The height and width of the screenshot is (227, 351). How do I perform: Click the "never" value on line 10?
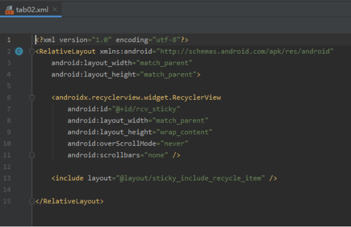[x=174, y=143]
